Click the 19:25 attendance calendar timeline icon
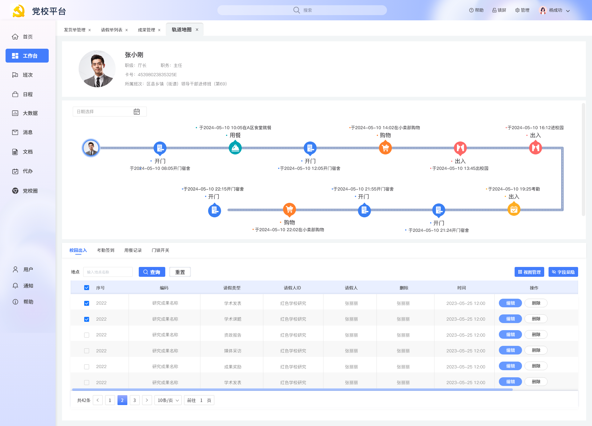 [514, 210]
